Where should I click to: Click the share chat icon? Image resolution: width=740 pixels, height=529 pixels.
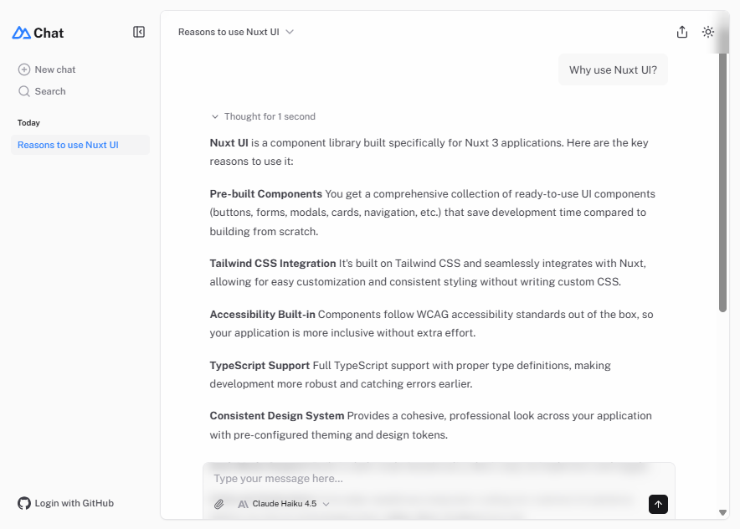tap(682, 32)
